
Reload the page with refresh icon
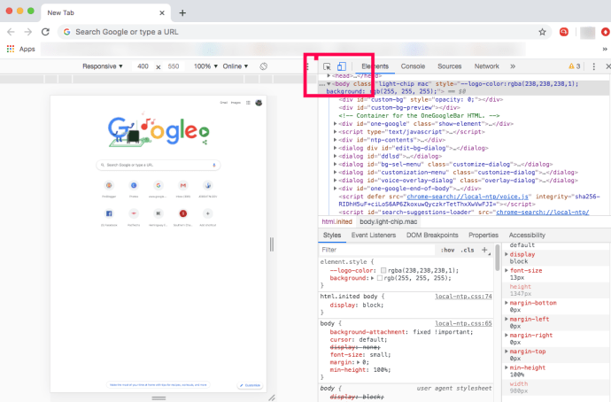coord(44,31)
